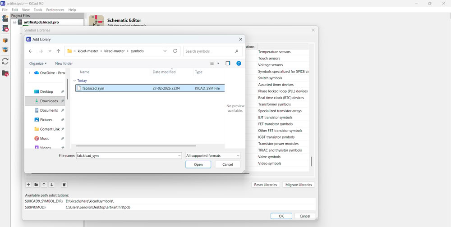
Task: Click the KICAD9_SYMBOL_DIR path substitution row
Action: tap(170, 201)
